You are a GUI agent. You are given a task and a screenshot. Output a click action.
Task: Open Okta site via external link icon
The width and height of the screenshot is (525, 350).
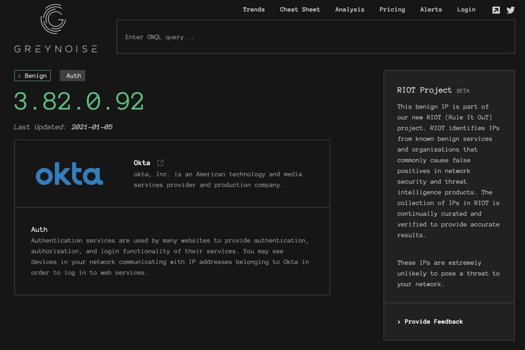click(160, 162)
